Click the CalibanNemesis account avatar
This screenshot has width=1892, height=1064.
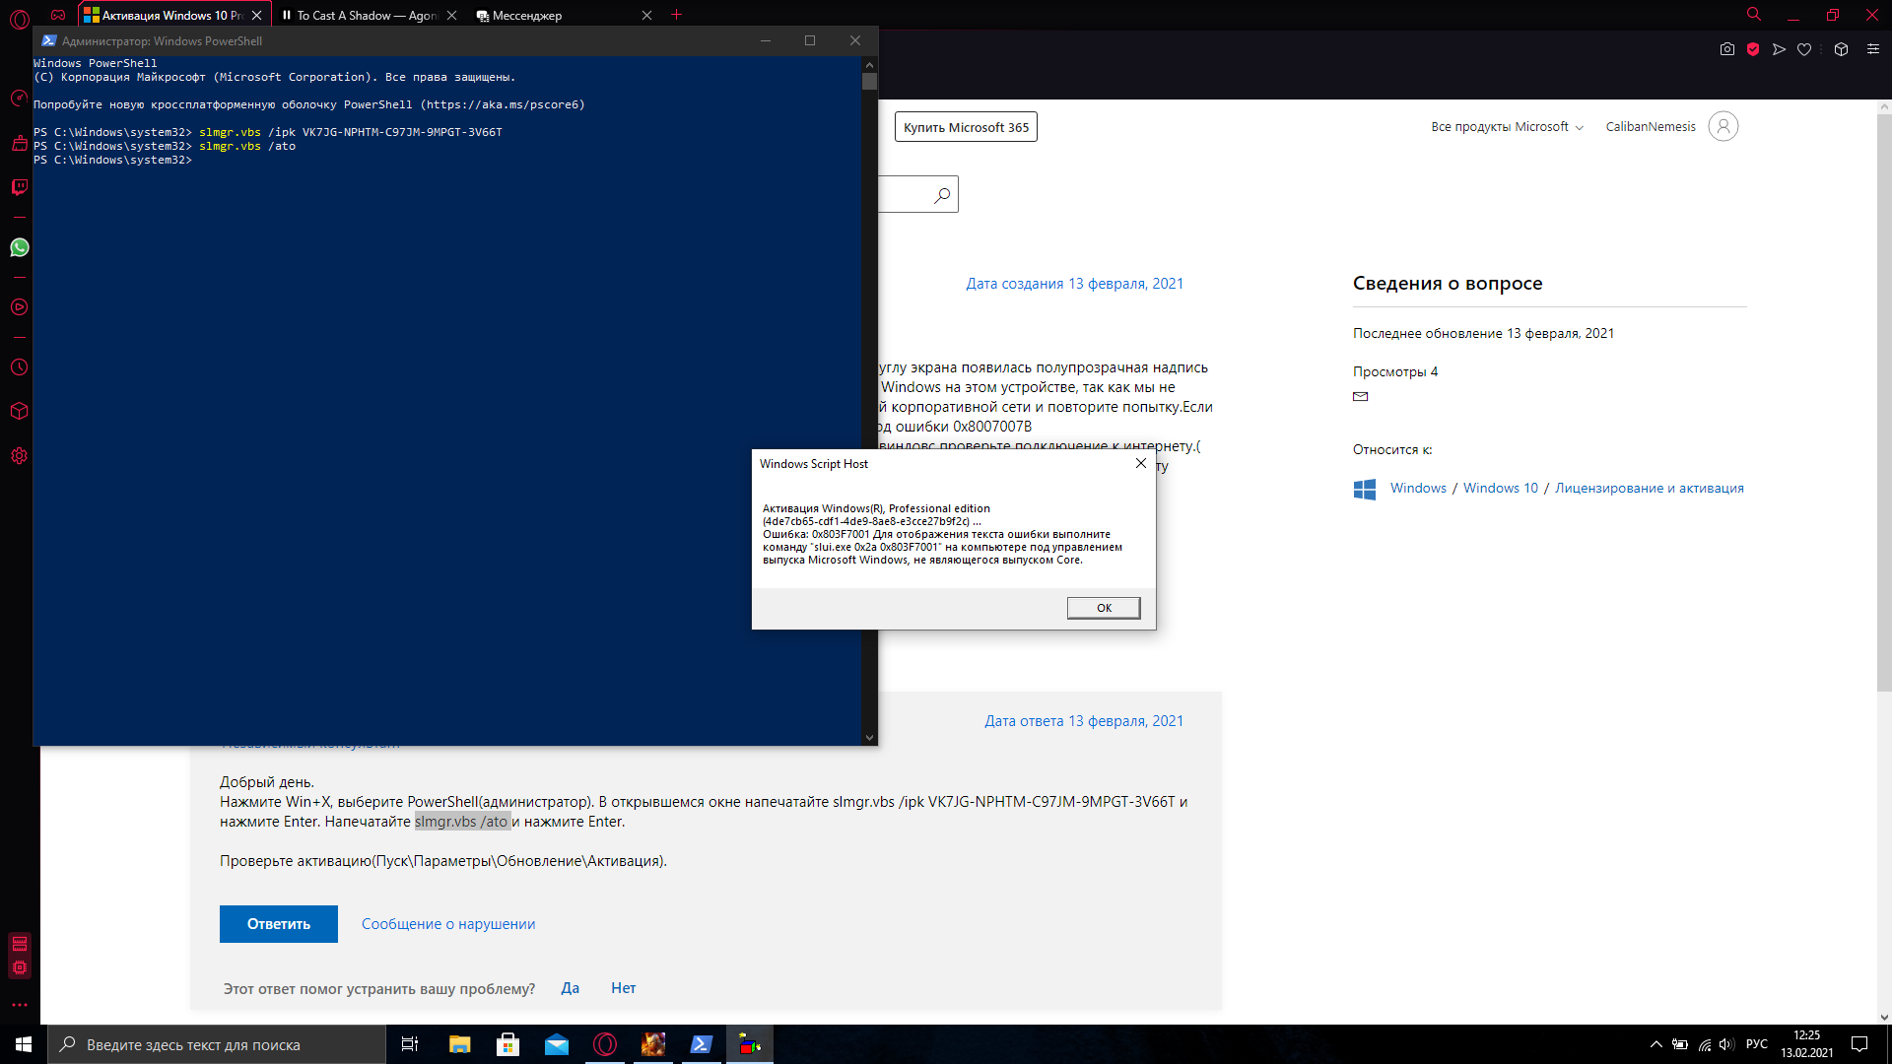point(1723,126)
